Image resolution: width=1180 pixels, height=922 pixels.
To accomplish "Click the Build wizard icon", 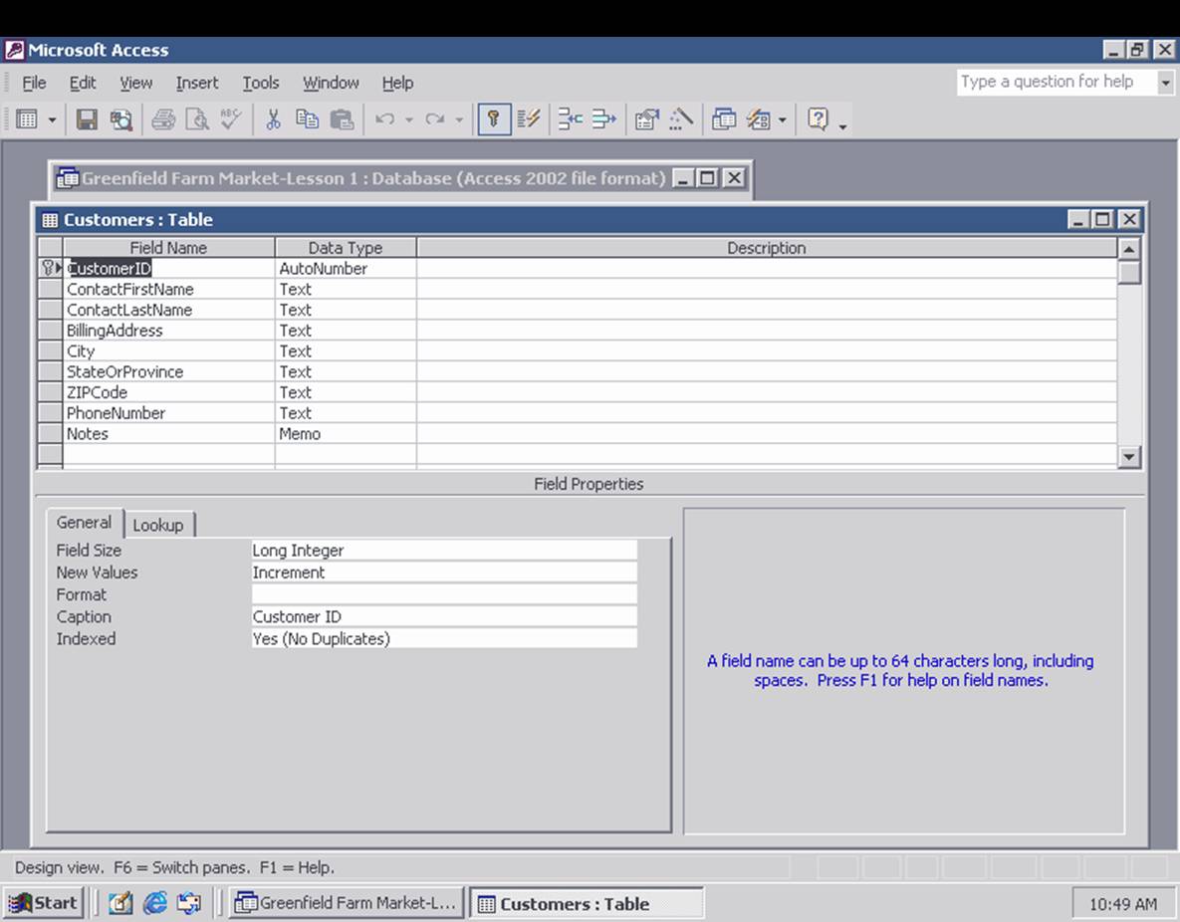I will (x=680, y=119).
